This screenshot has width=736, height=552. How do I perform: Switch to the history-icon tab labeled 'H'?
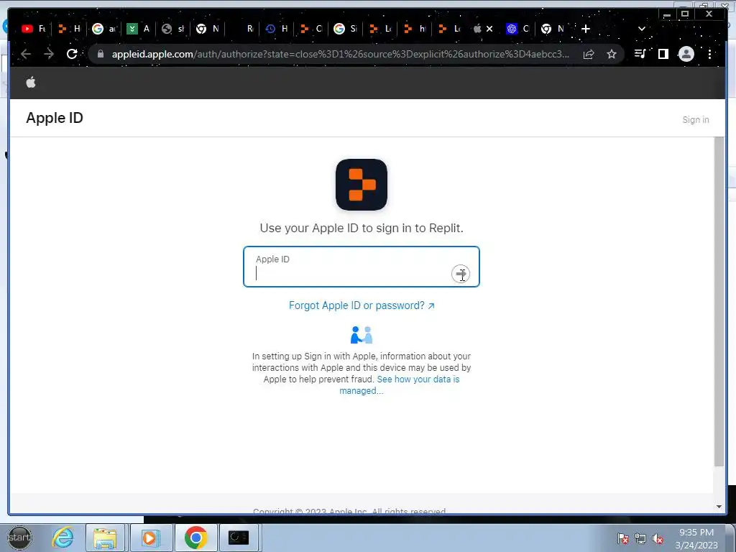(x=277, y=29)
